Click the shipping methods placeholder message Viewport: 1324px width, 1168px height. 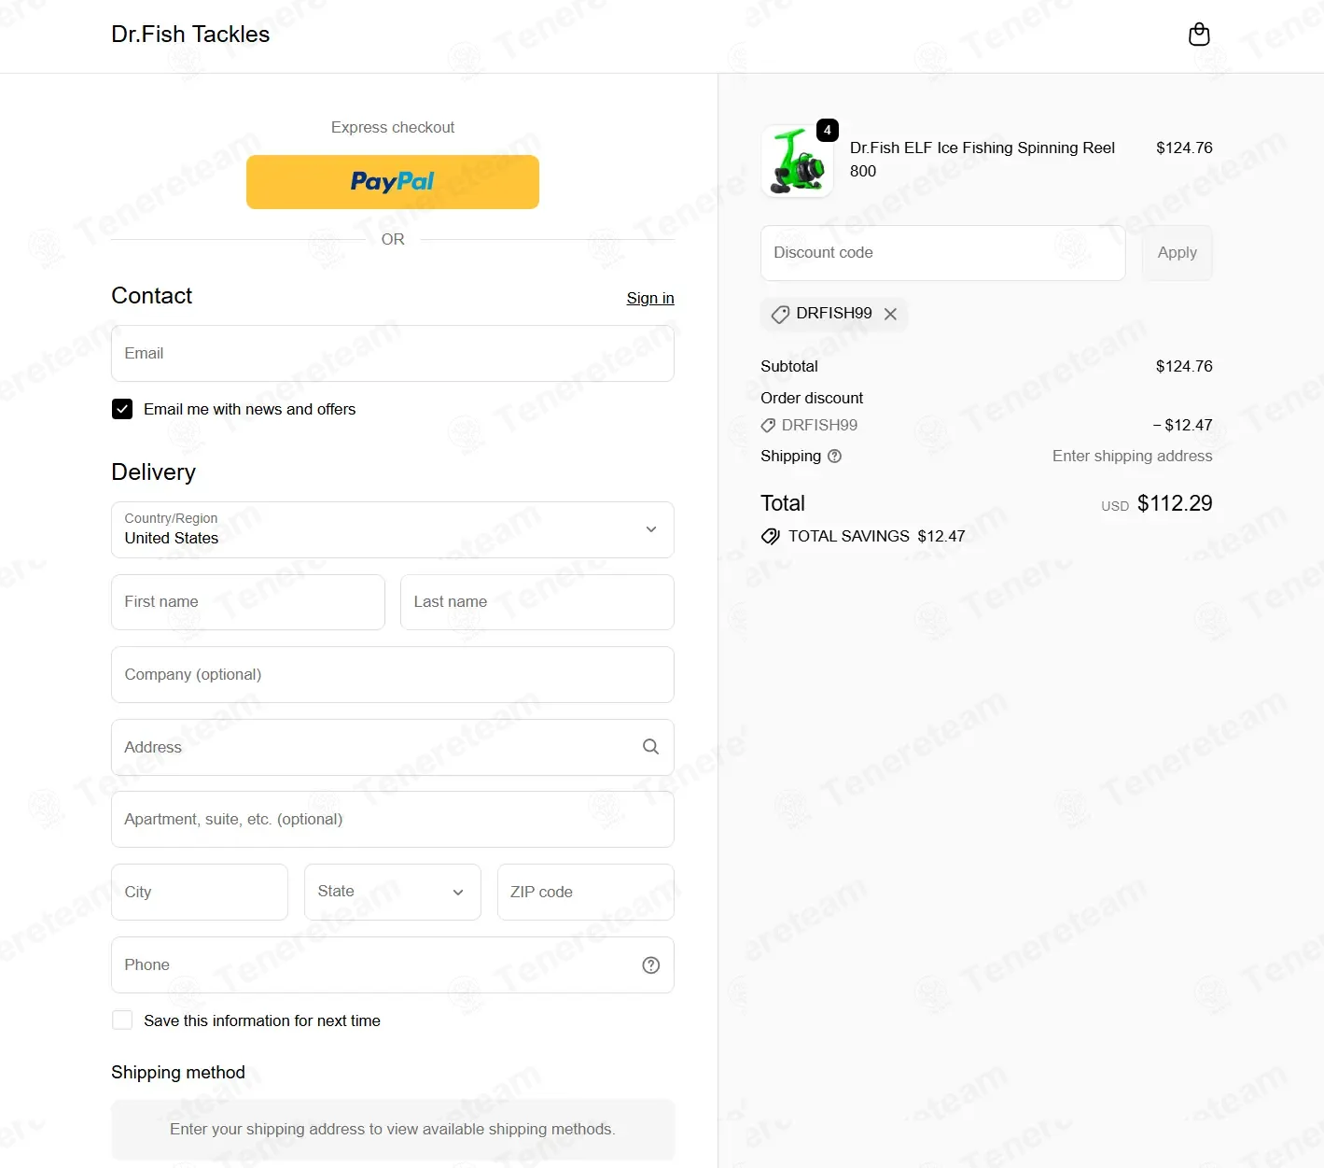click(392, 1129)
